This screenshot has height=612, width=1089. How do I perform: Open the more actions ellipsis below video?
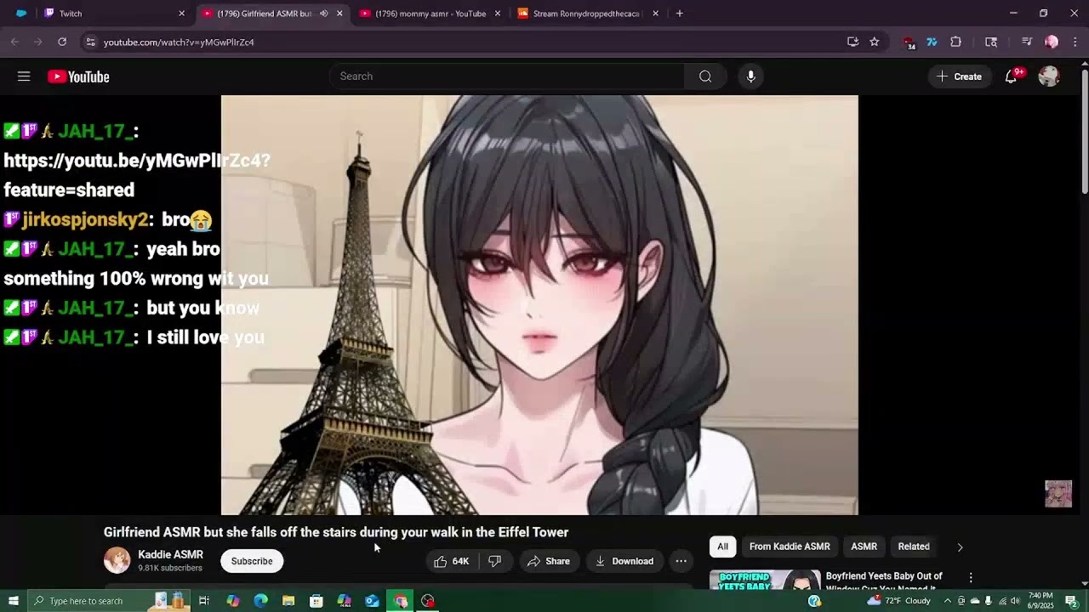[x=681, y=561]
